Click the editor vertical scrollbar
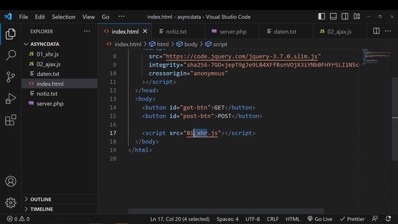 point(395,119)
